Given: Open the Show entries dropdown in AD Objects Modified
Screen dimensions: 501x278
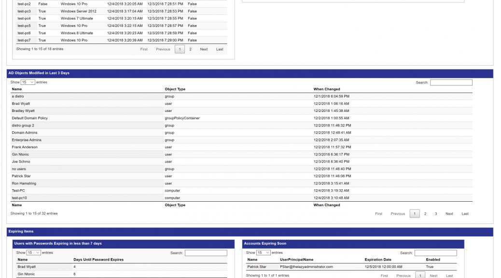Looking at the screenshot, I should pyautogui.click(x=28, y=82).
